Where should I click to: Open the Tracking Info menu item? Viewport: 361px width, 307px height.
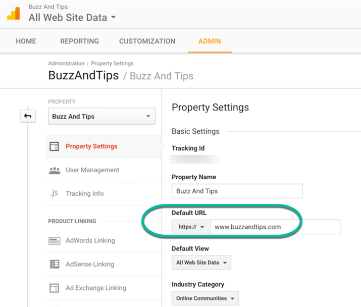point(84,193)
